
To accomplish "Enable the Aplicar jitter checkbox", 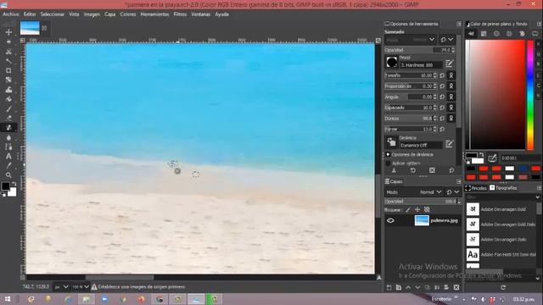I will pos(388,164).
